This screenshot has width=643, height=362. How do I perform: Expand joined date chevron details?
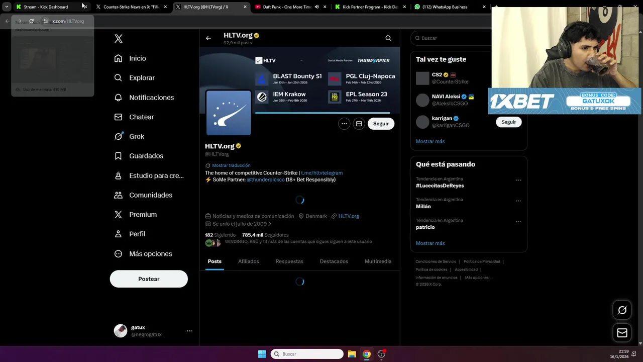tap(270, 224)
